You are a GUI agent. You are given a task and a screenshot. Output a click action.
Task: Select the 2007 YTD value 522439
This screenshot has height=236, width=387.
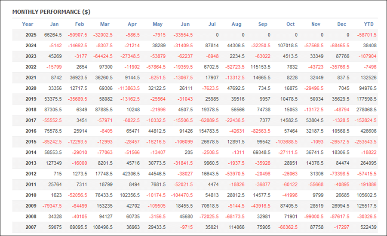pyautogui.click(x=369, y=227)
